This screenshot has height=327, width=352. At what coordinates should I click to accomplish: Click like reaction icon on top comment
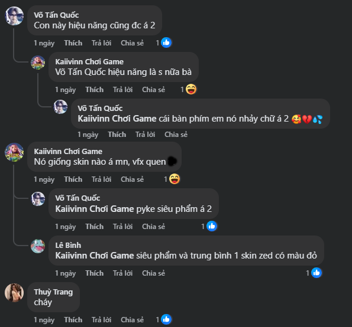166,42
